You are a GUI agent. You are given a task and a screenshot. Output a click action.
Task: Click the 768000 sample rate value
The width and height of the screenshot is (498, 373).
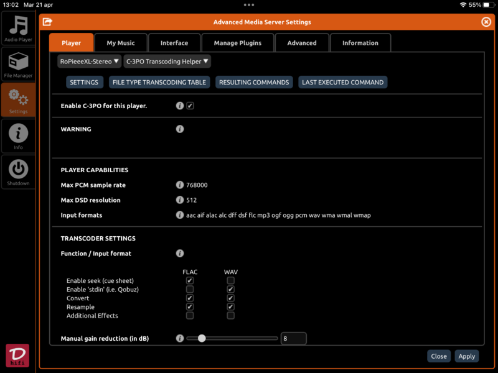coord(197,185)
